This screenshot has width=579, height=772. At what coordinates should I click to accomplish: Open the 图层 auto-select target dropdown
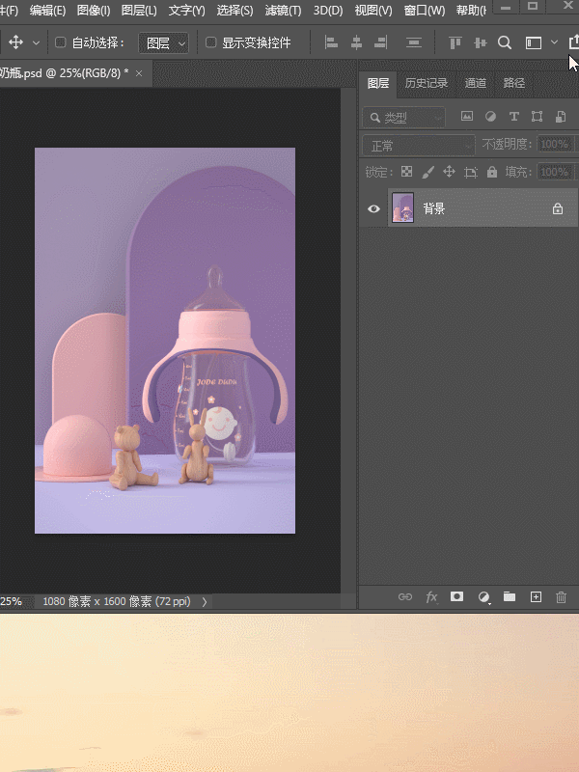[163, 43]
